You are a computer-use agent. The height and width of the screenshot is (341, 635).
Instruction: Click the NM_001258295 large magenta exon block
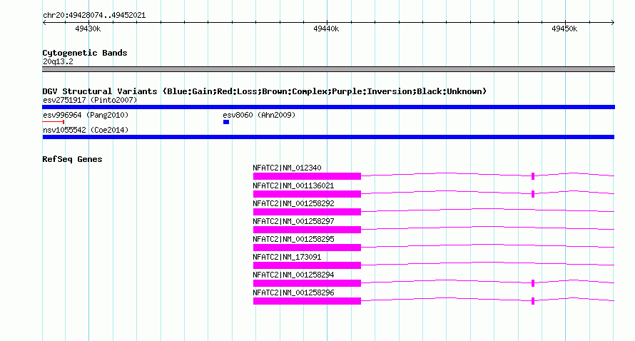point(307,248)
